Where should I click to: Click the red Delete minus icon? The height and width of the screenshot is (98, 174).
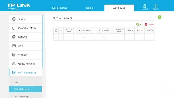coord(146,24)
